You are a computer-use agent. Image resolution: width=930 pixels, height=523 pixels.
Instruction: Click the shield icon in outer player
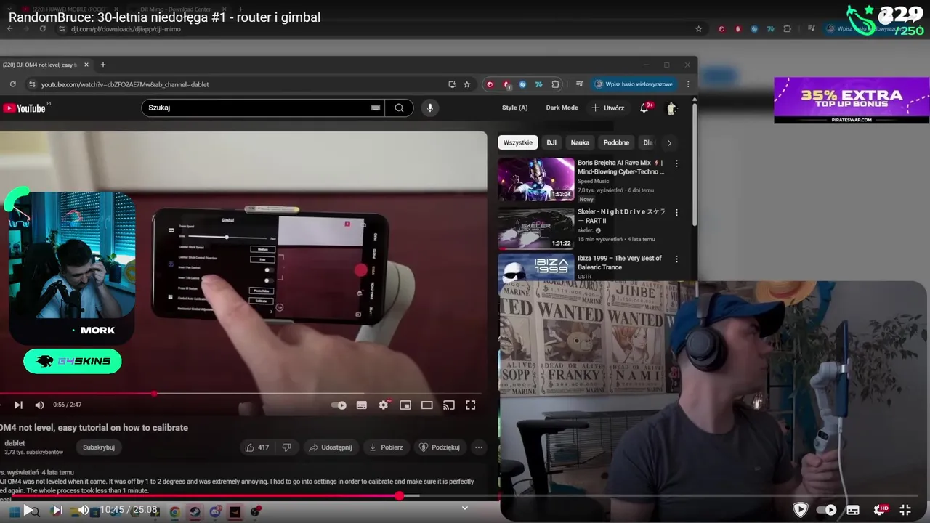(x=800, y=510)
